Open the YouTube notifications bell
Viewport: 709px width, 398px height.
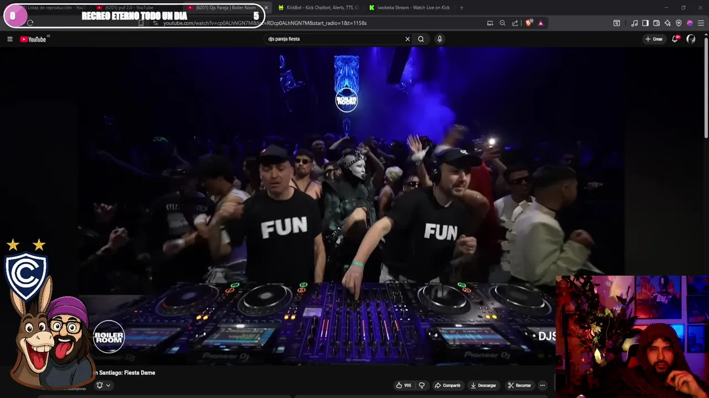click(x=675, y=39)
